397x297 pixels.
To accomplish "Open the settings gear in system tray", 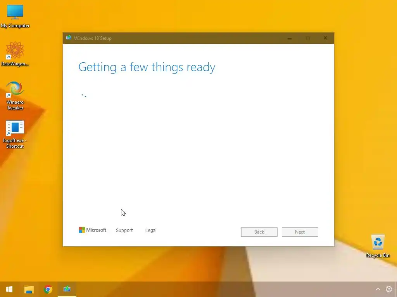I will (x=389, y=289).
